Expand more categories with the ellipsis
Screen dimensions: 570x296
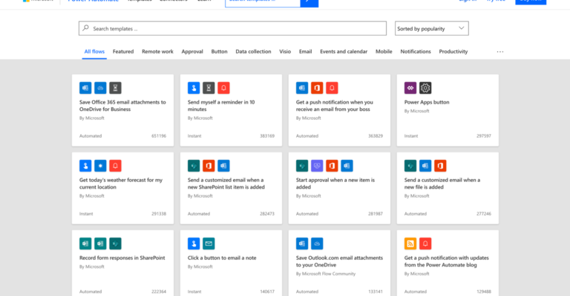(499, 52)
